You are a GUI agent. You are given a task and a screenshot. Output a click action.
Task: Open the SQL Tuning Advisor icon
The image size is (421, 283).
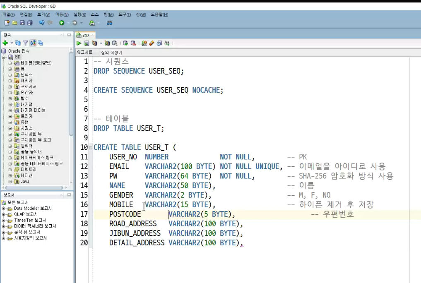(x=115, y=43)
